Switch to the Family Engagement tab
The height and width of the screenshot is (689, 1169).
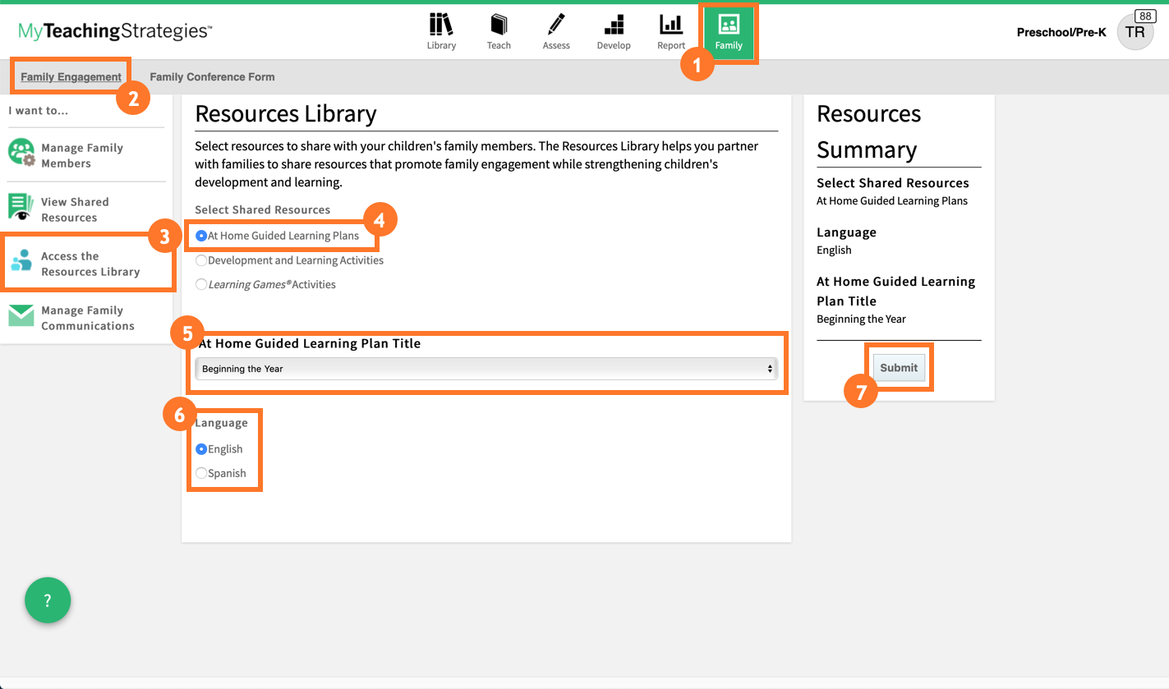(x=71, y=77)
